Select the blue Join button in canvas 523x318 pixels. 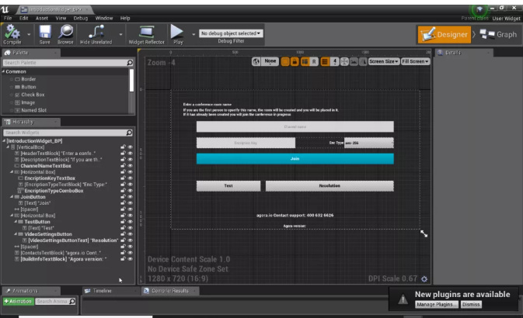coord(295,159)
